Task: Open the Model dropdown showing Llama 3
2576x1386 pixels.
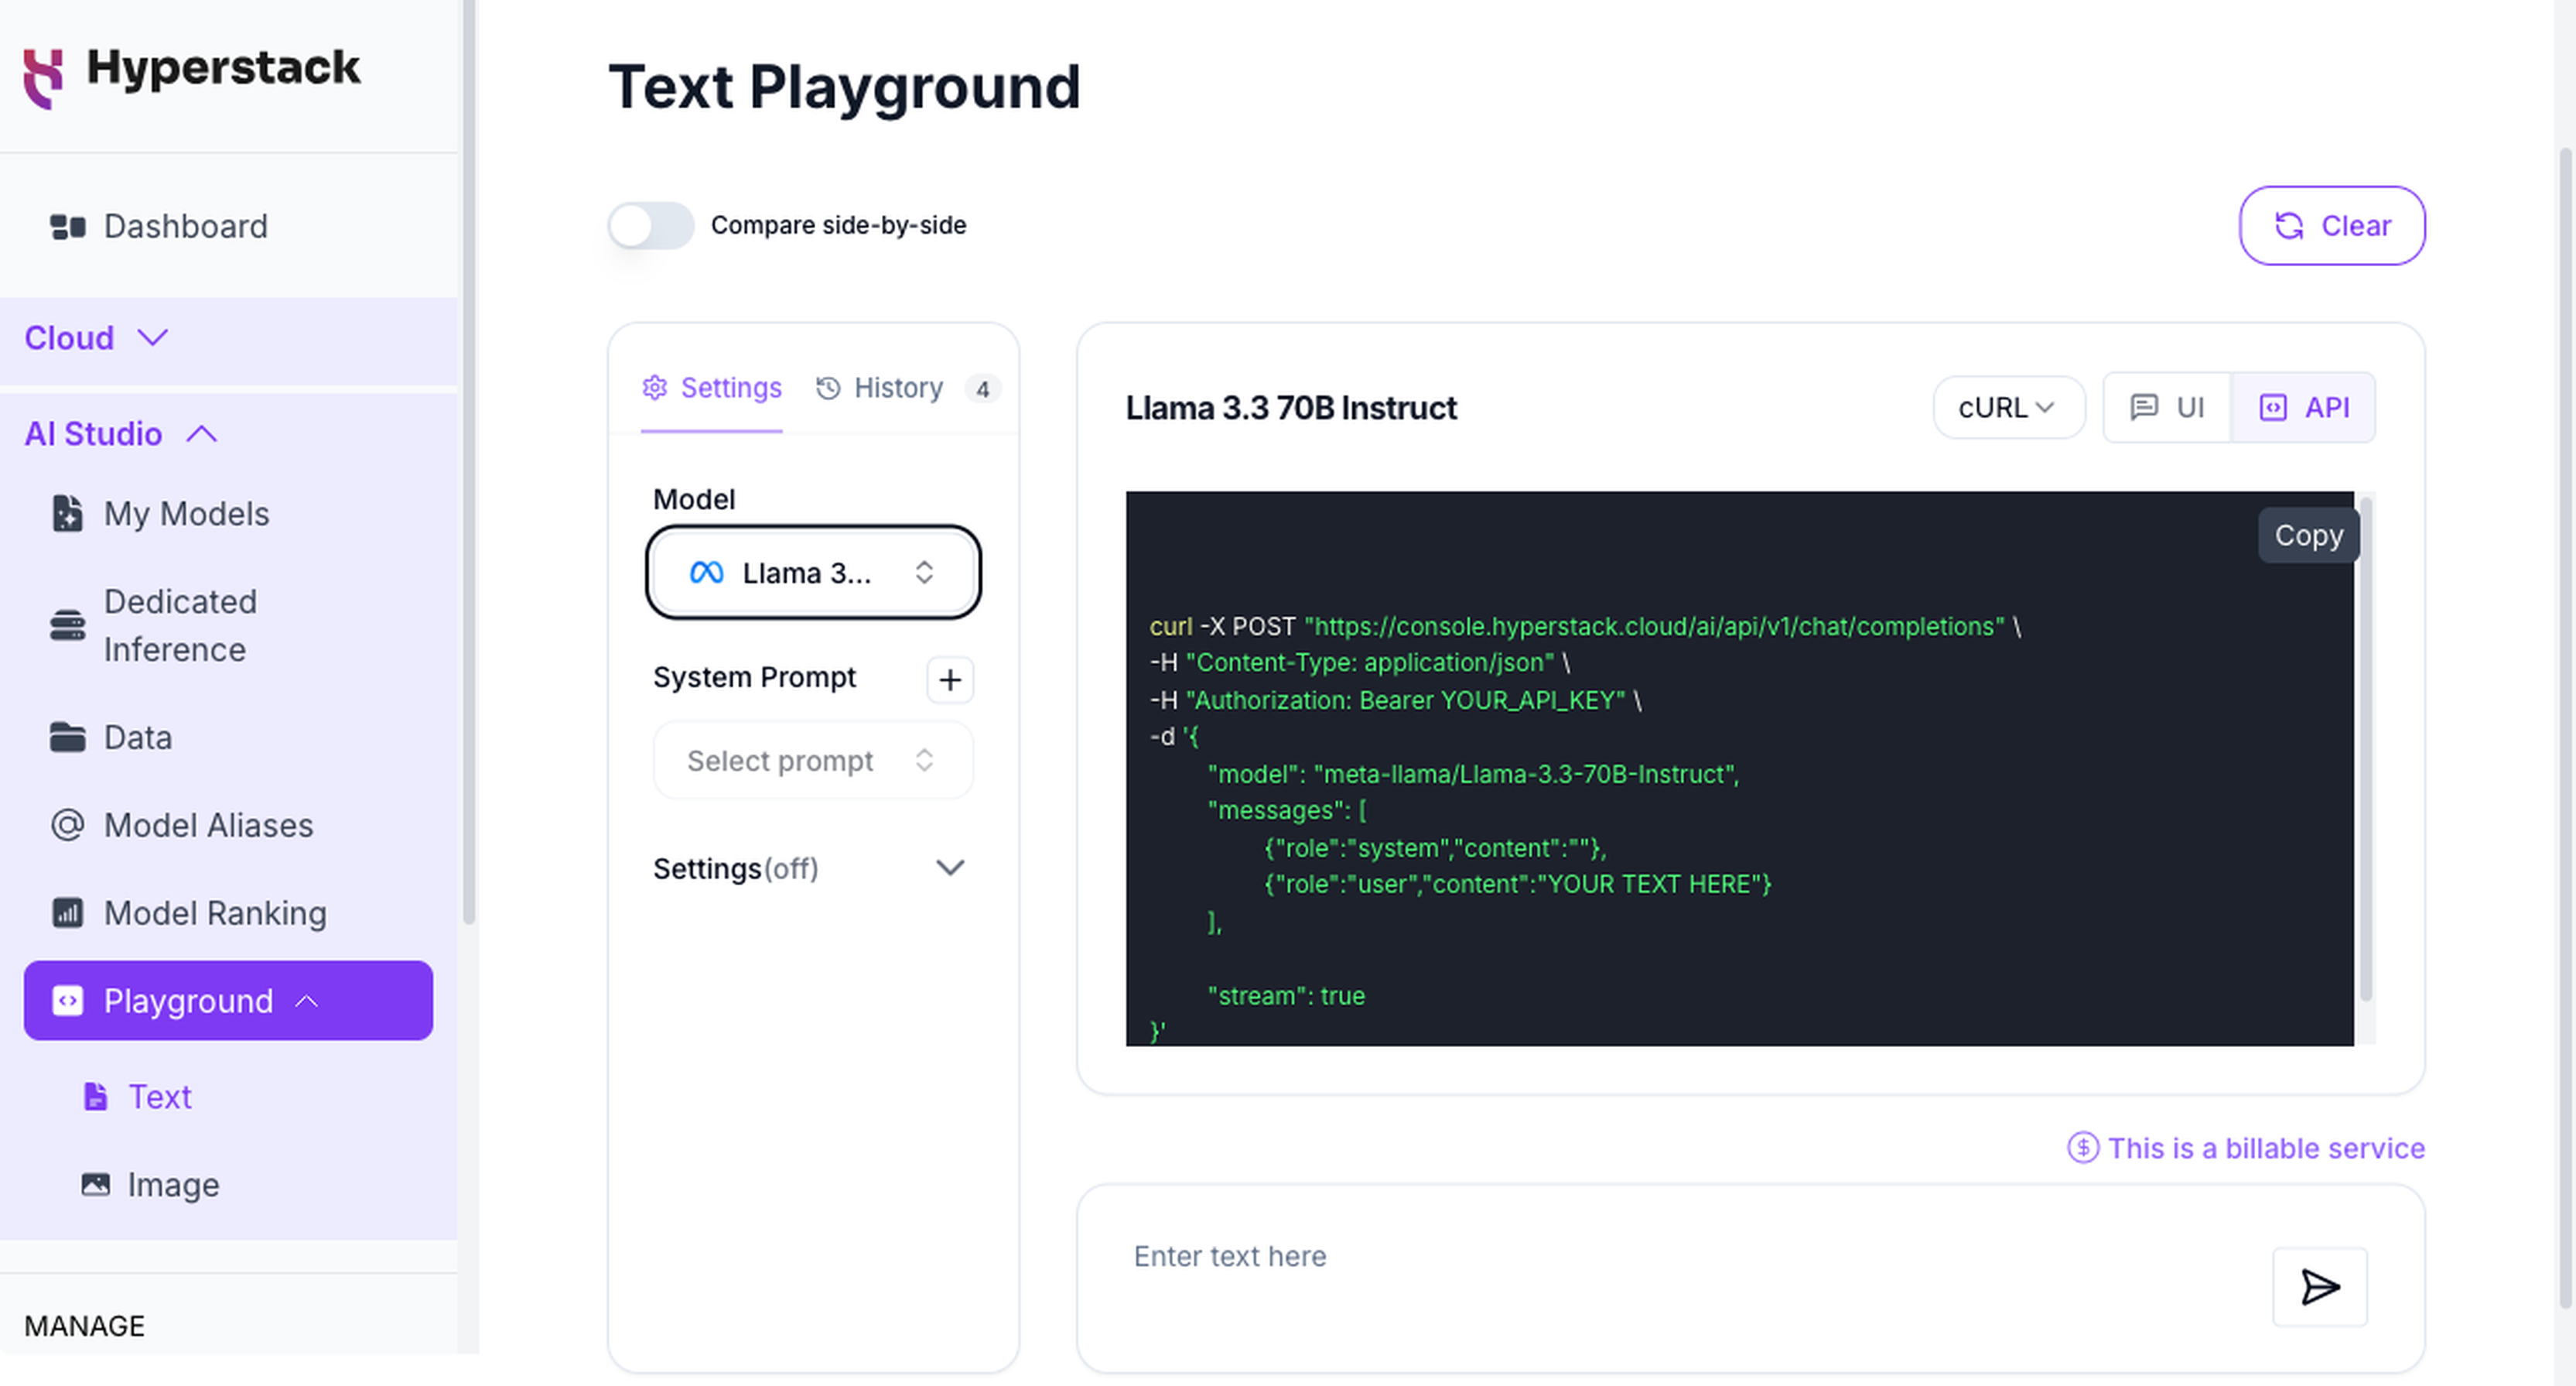Action: click(x=813, y=573)
